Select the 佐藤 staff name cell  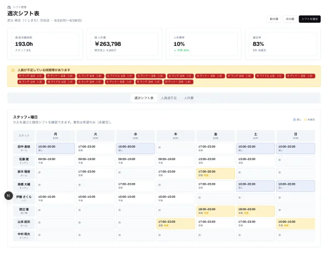click(24, 161)
